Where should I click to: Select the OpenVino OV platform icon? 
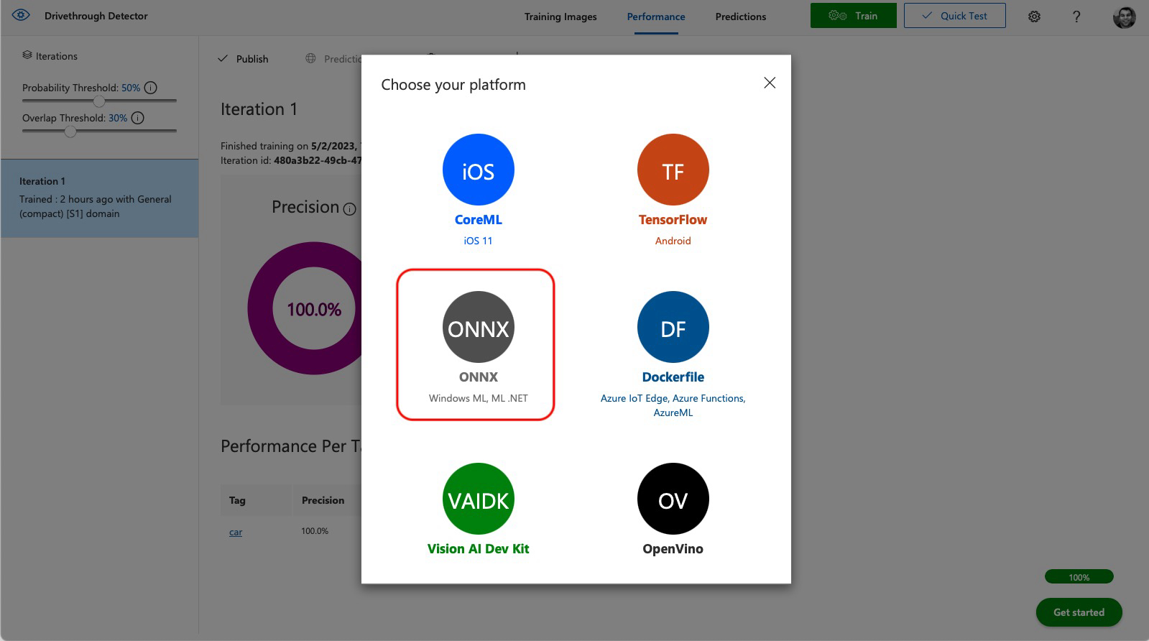pyautogui.click(x=673, y=499)
